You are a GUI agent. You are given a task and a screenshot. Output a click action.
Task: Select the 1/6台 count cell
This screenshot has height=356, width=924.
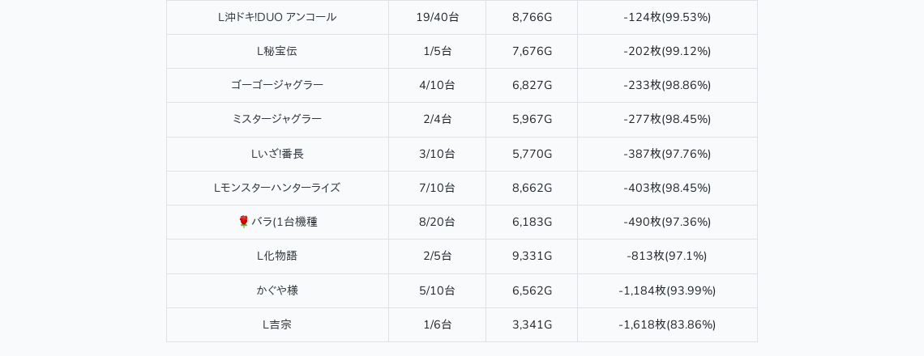coord(437,324)
